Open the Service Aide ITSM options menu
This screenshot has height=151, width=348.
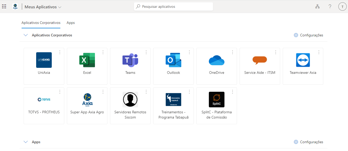point(276,52)
